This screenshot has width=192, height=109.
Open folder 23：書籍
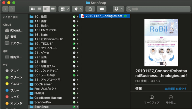pos(53,62)
